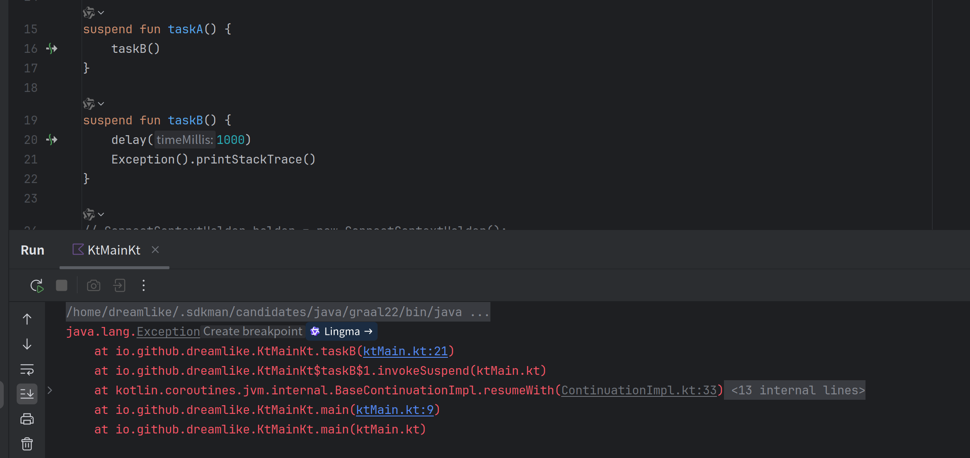Open Lingma dropdown above taskB function
The height and width of the screenshot is (458, 970).
click(x=93, y=104)
